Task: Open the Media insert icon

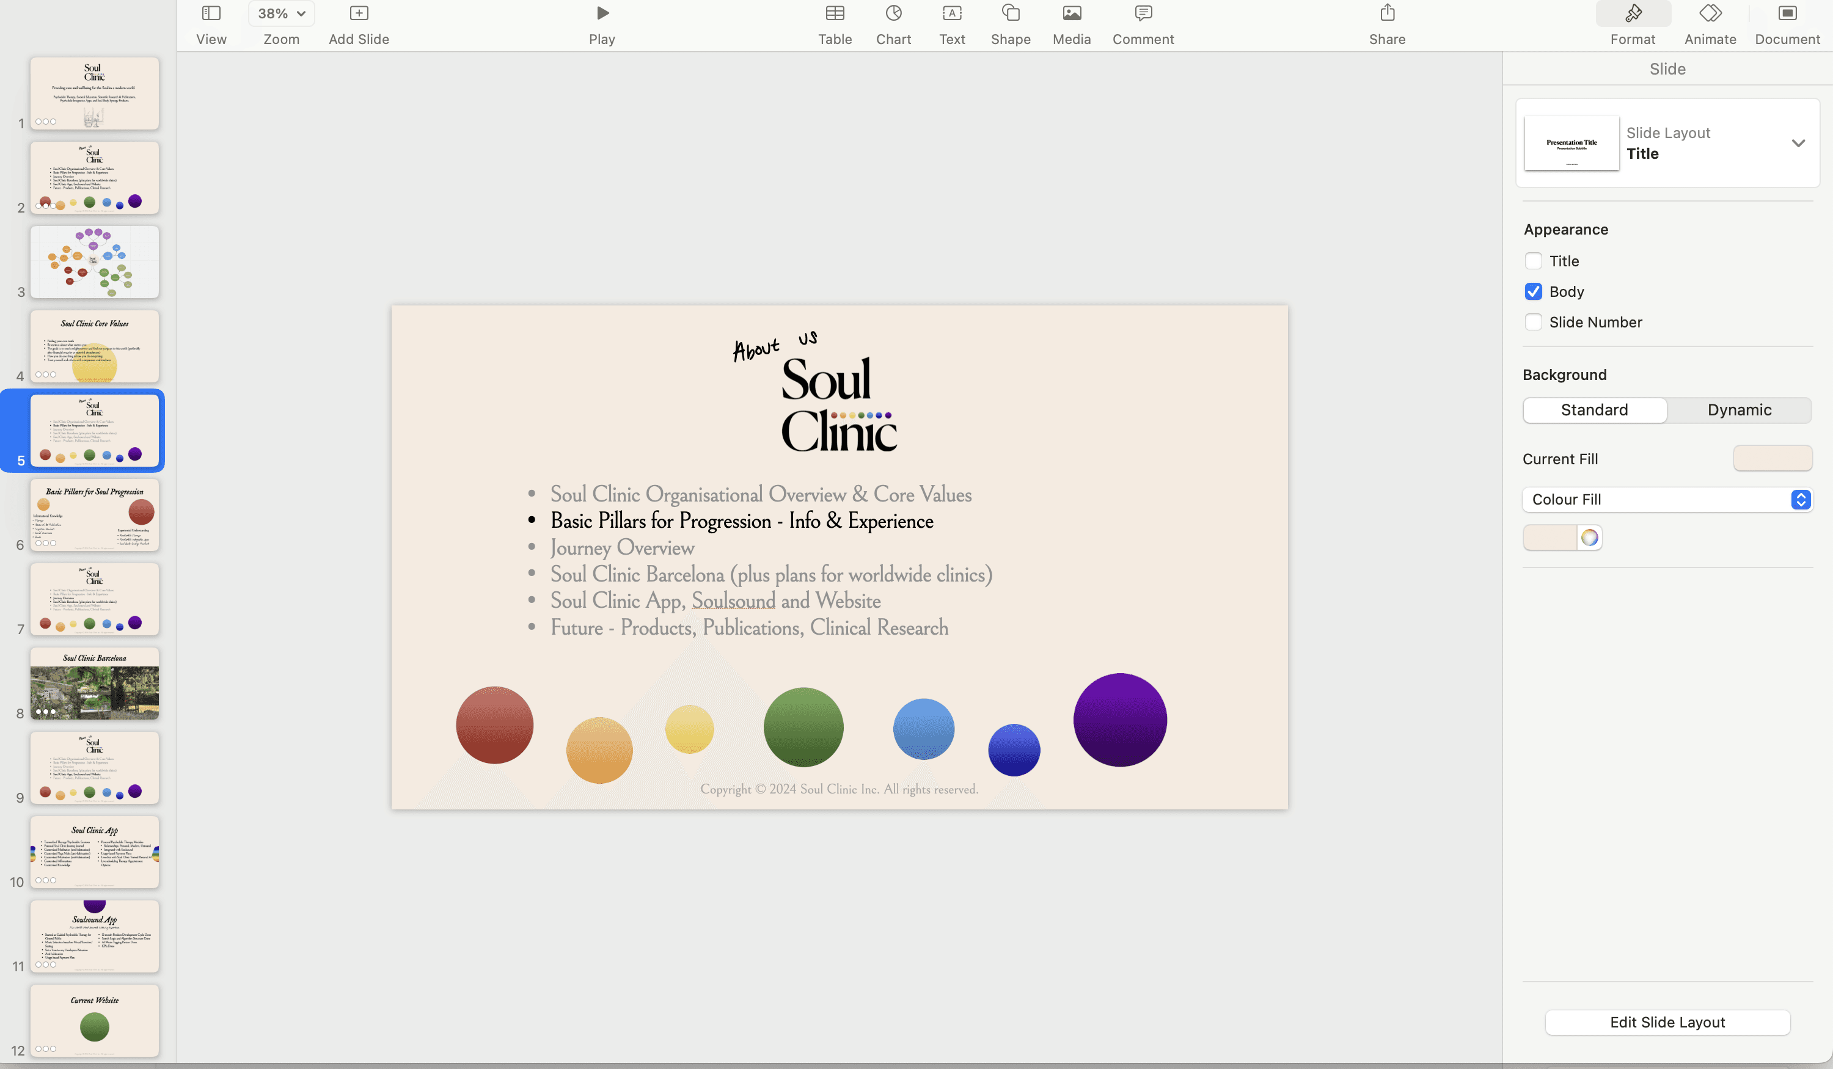Action: [1072, 13]
